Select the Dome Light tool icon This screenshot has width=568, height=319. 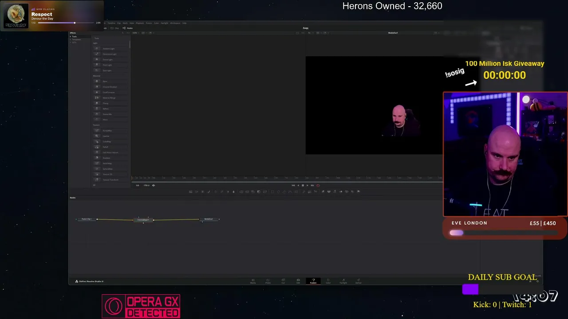point(97,59)
